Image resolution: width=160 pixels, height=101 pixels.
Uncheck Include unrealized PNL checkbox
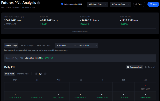[62, 4]
